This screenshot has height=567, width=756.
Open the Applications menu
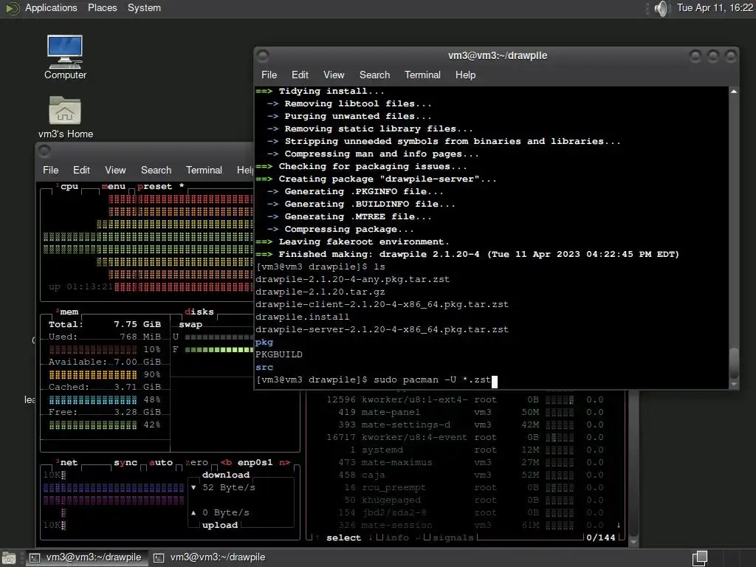tap(51, 7)
